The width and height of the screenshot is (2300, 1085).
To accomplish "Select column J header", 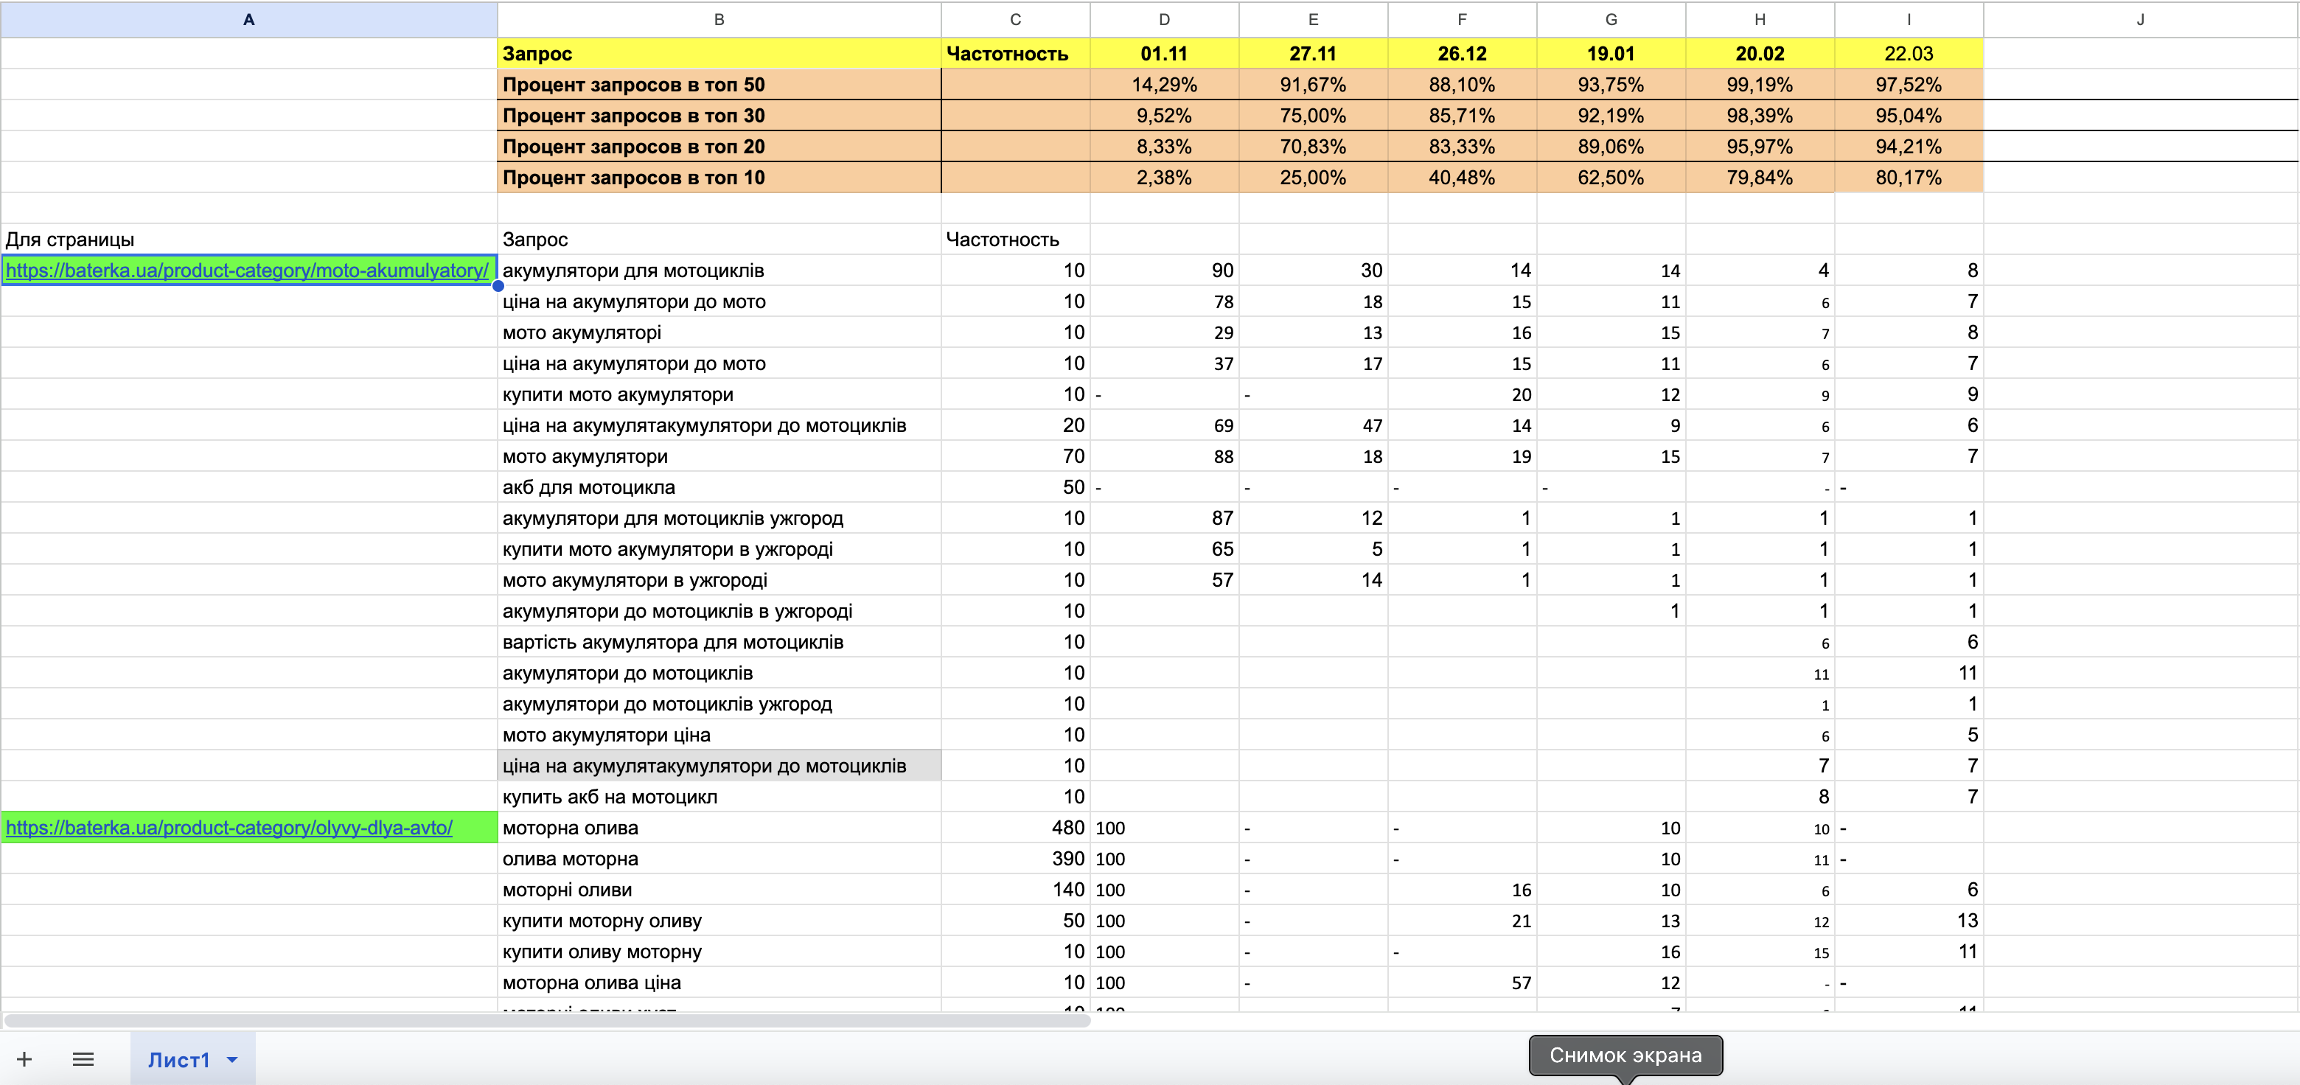I will (x=2140, y=20).
